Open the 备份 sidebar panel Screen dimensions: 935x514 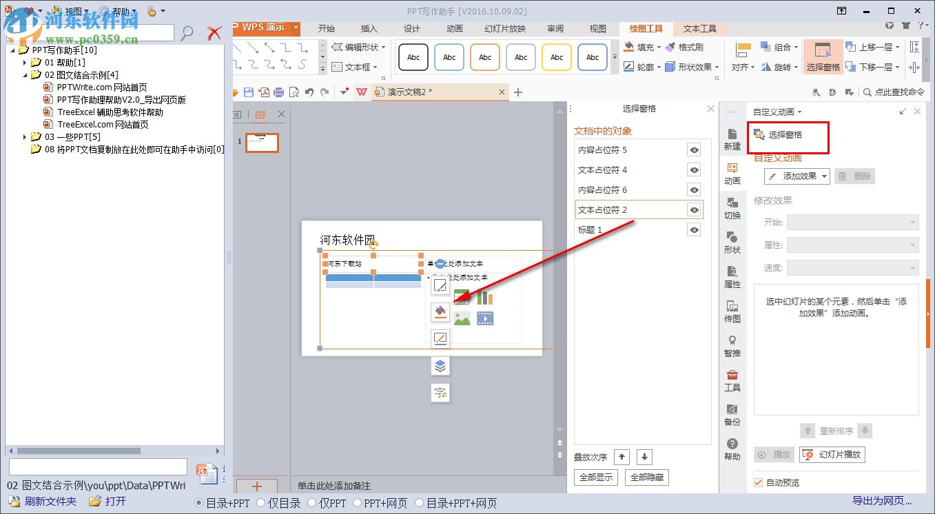732,415
